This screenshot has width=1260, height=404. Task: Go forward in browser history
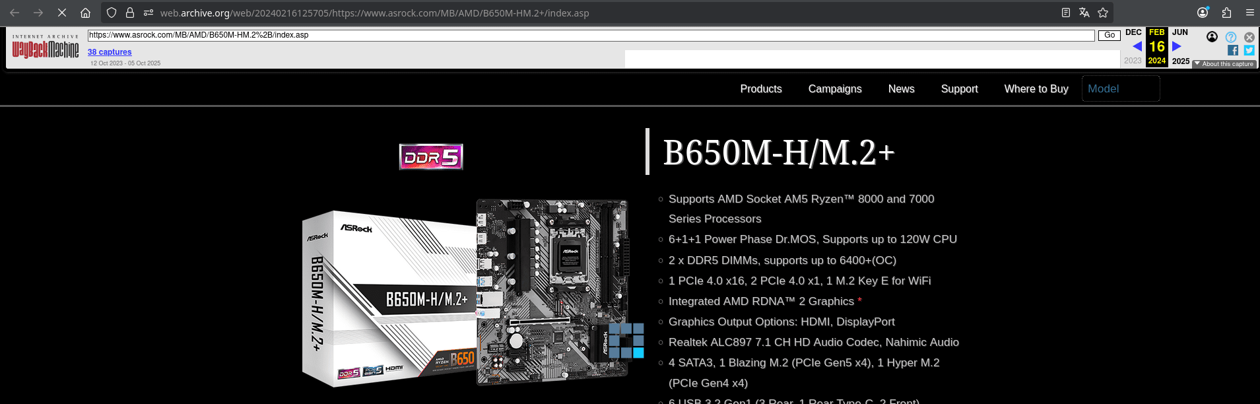point(38,13)
